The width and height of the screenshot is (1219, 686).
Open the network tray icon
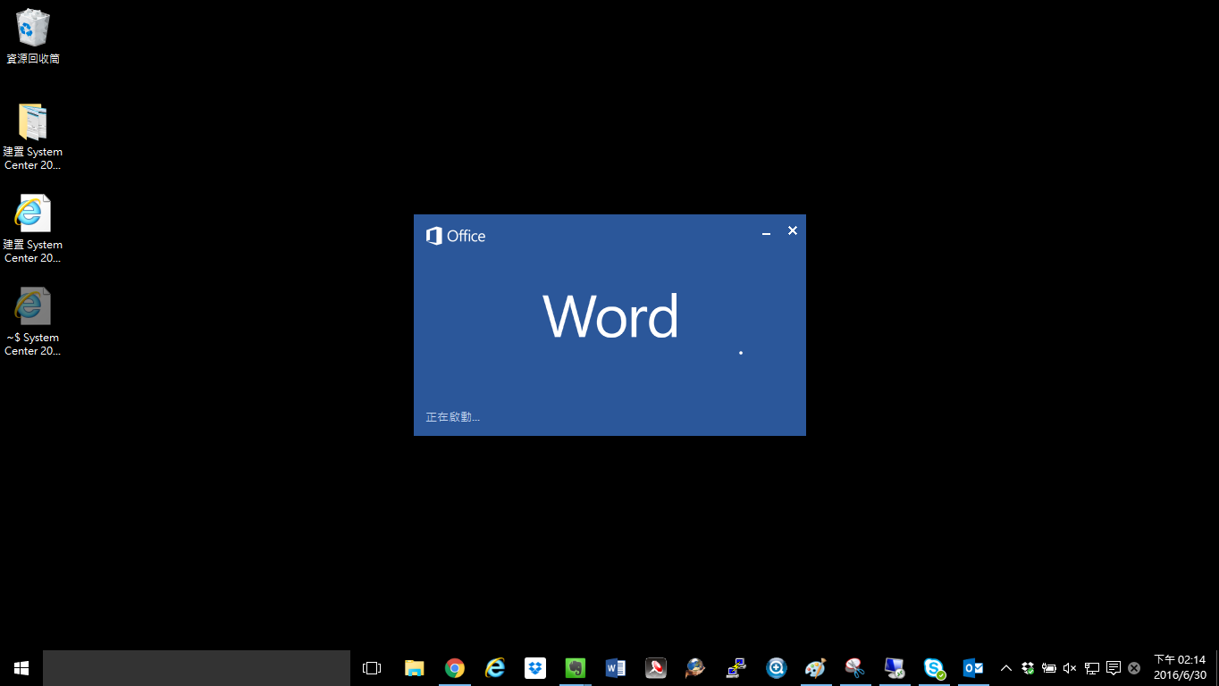(1092, 668)
